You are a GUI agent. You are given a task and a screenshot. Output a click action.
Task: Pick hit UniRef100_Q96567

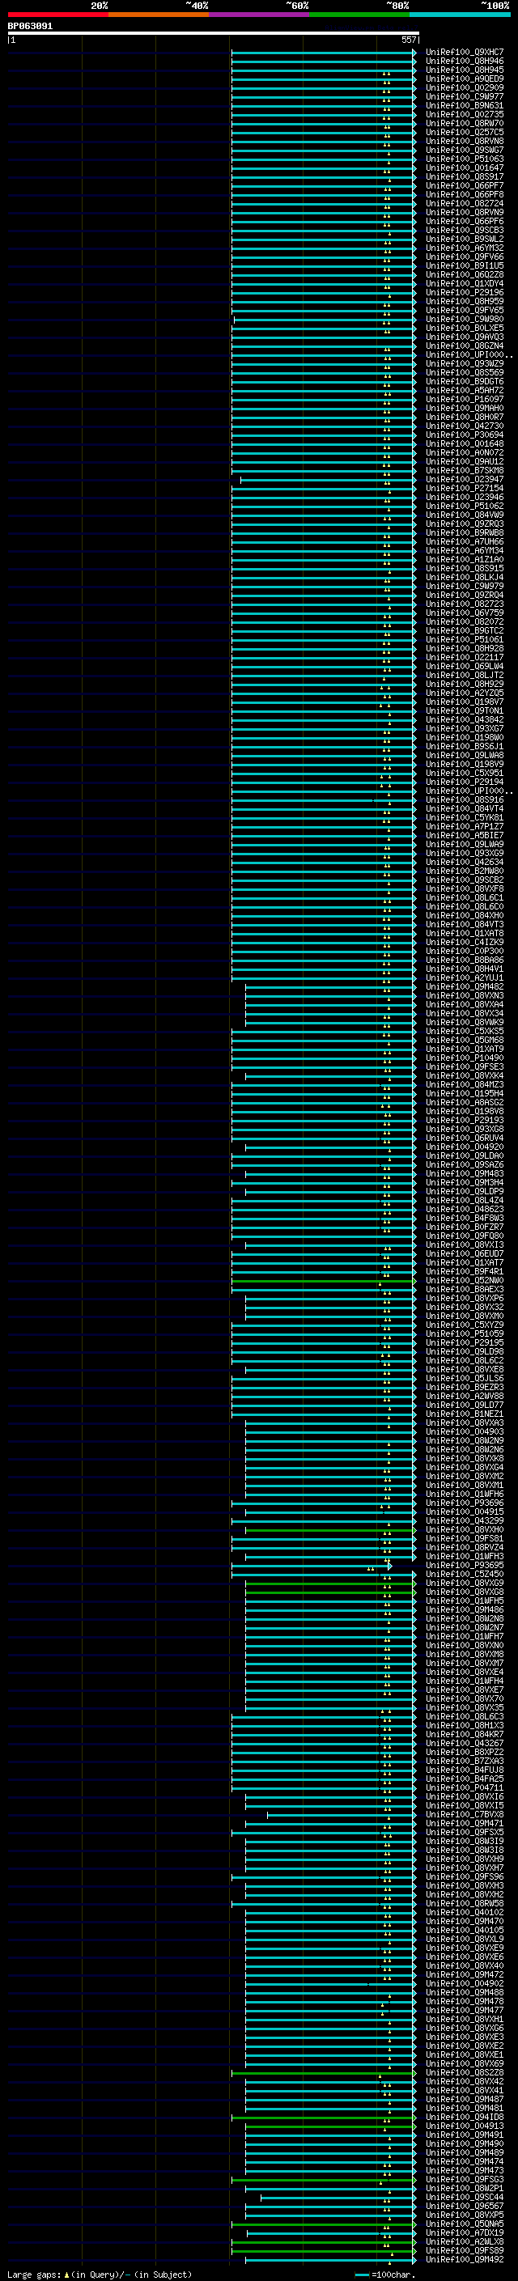tap(465, 2206)
